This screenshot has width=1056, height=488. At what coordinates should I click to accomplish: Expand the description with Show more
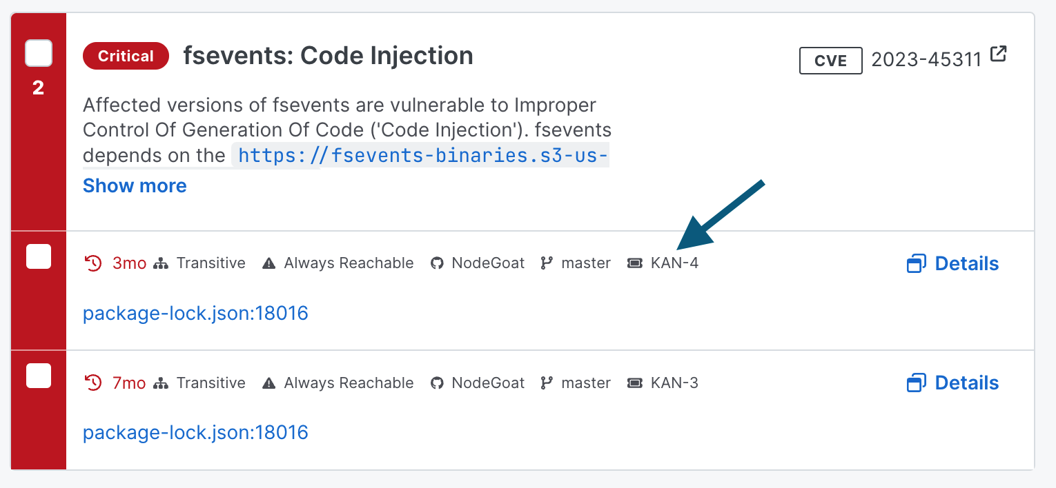point(135,185)
